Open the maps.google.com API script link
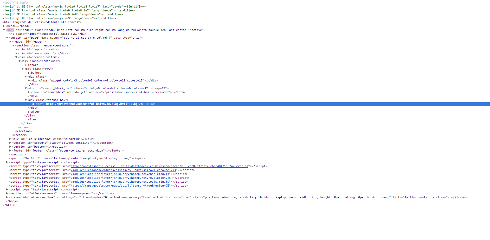 [x=120, y=186]
